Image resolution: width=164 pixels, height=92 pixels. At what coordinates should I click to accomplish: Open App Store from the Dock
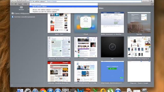[58, 90]
